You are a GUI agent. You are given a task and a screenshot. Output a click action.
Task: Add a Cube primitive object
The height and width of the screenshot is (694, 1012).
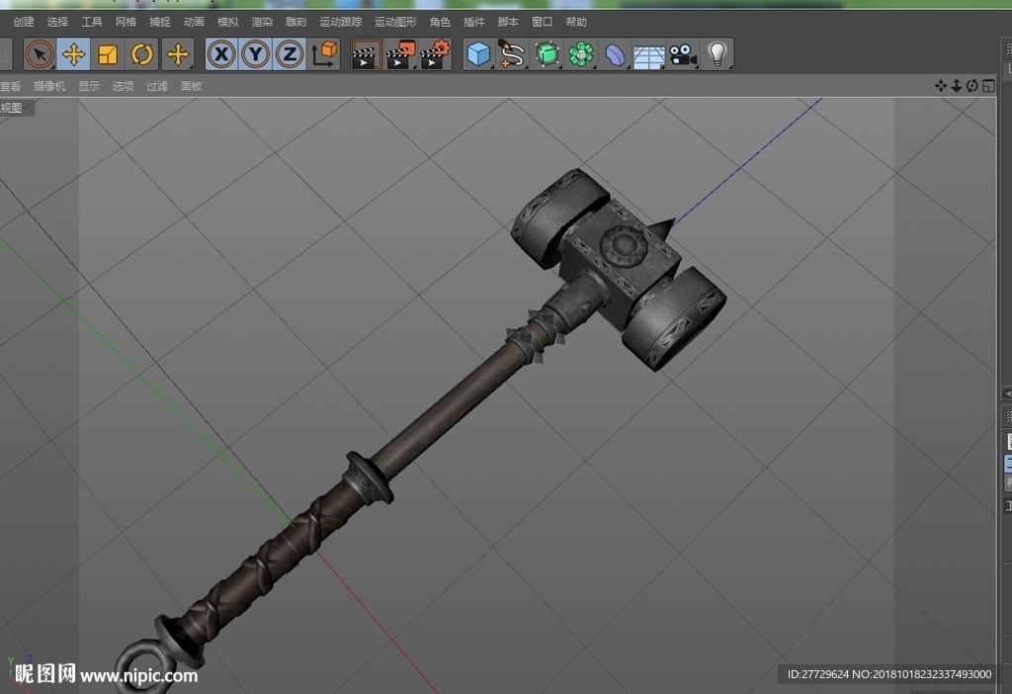[479, 54]
